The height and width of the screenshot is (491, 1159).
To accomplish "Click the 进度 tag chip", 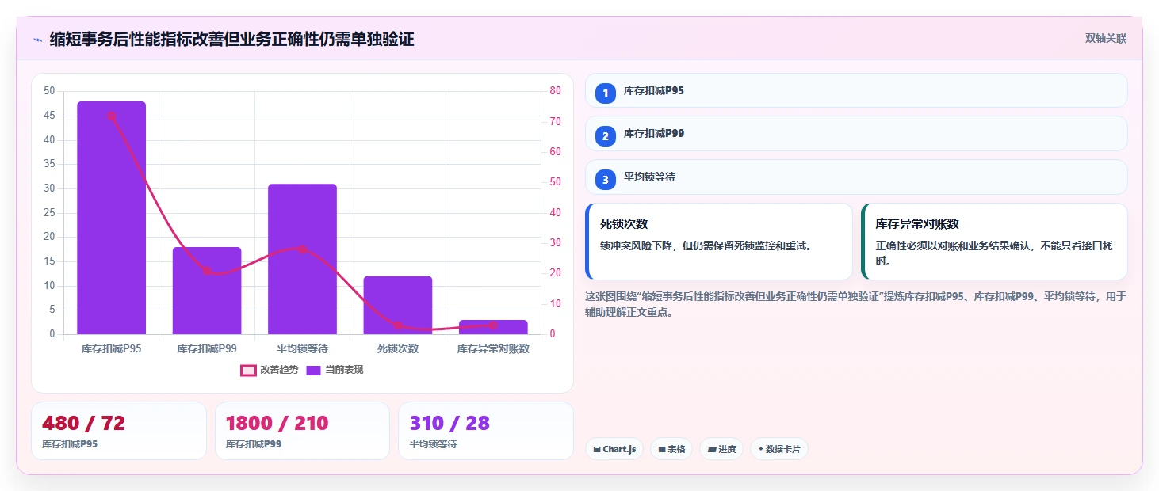I will point(721,449).
